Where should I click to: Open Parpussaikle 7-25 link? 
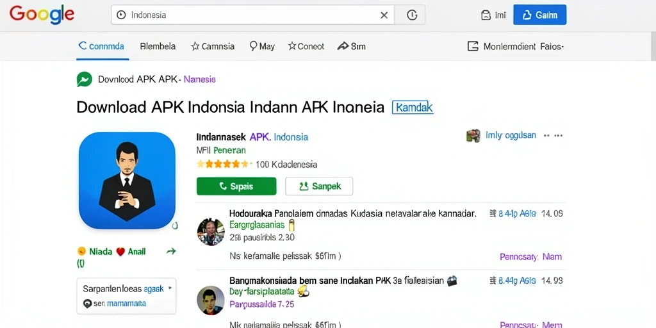pos(261,304)
